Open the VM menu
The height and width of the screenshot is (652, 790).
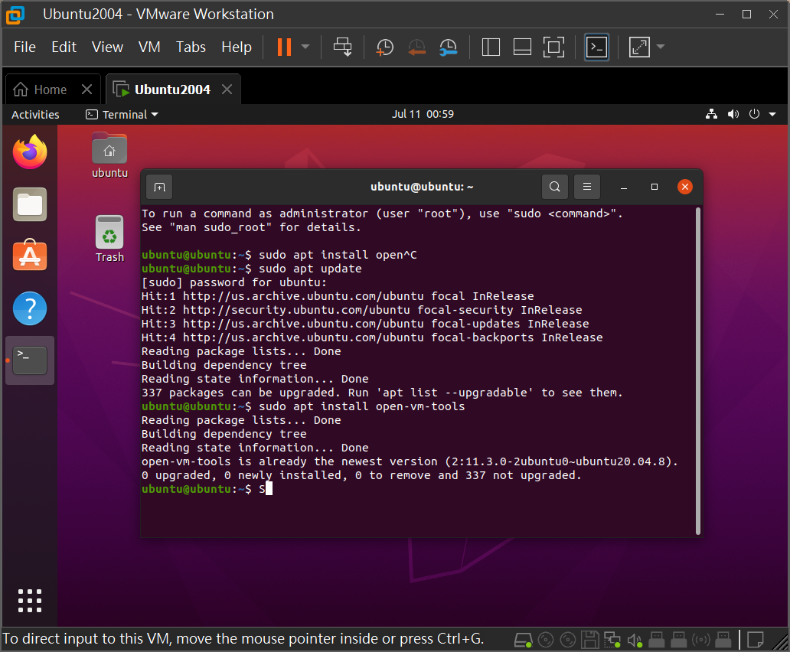coord(149,47)
